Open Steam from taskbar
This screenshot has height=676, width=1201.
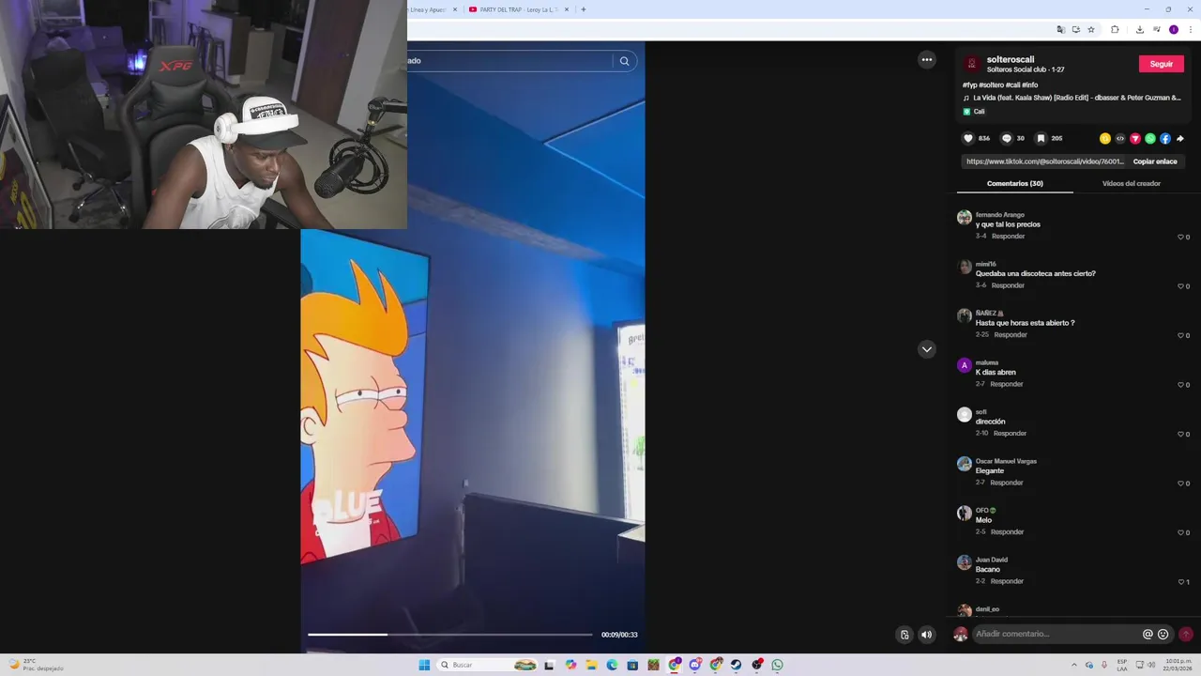pyautogui.click(x=736, y=665)
